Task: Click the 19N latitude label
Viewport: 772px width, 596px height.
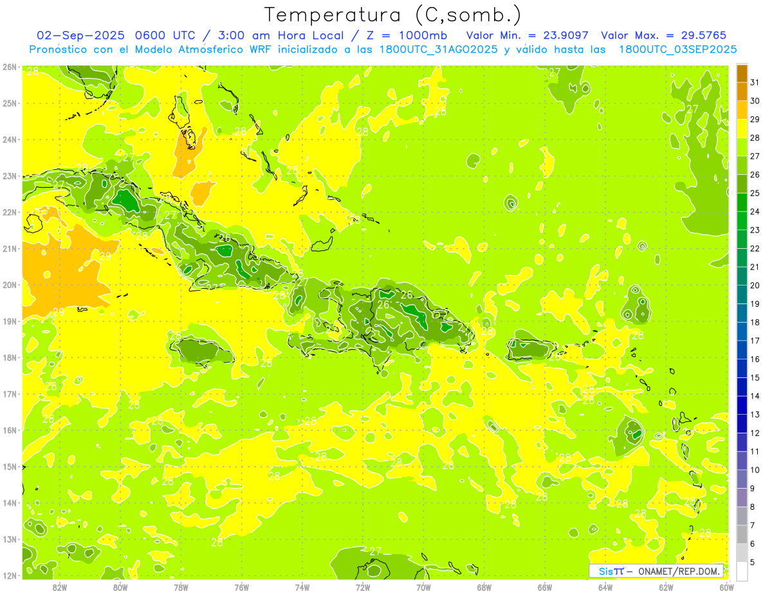Action: click(9, 321)
